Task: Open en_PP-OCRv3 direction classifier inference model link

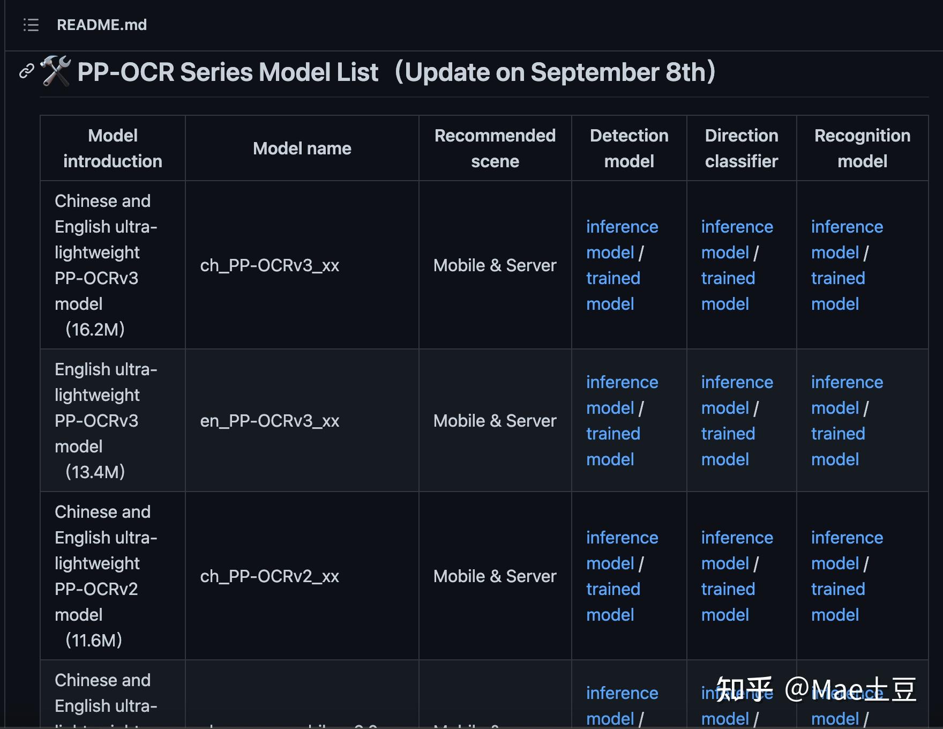Action: 737,382
